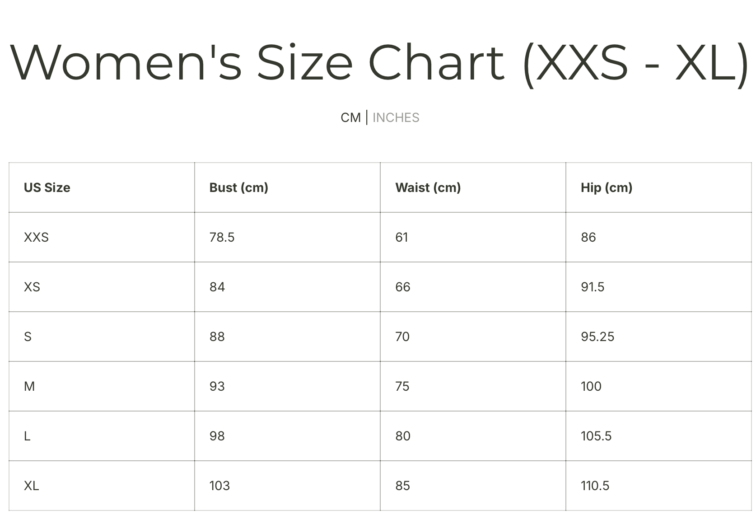The height and width of the screenshot is (524, 756).
Task: Click the 78.5 bust measurement cell
Action: coord(222,237)
